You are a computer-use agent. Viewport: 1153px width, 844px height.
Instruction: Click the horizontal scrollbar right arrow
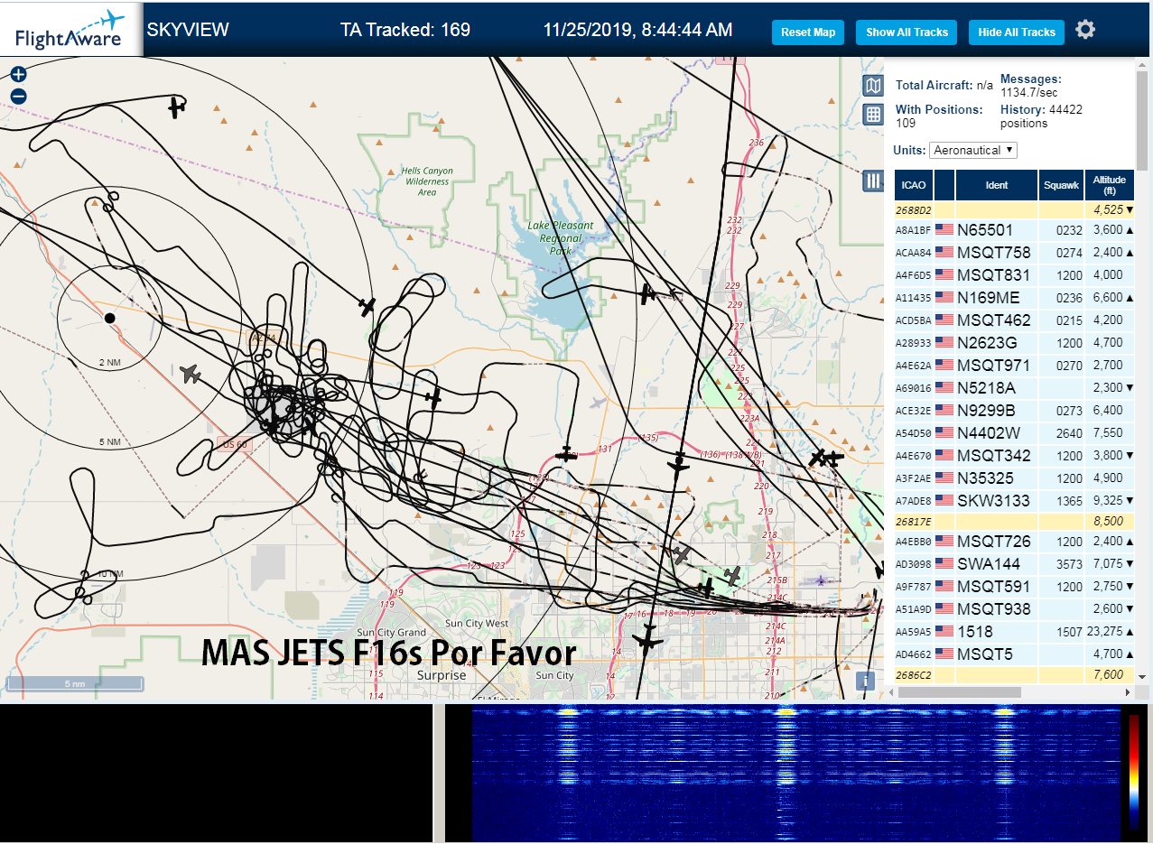point(1126,692)
